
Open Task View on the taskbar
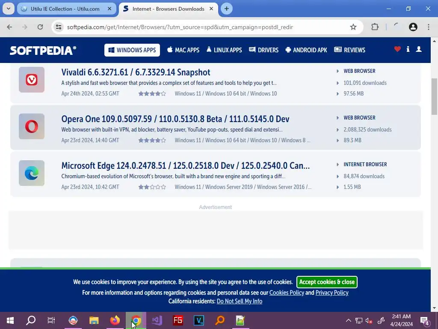click(51, 320)
